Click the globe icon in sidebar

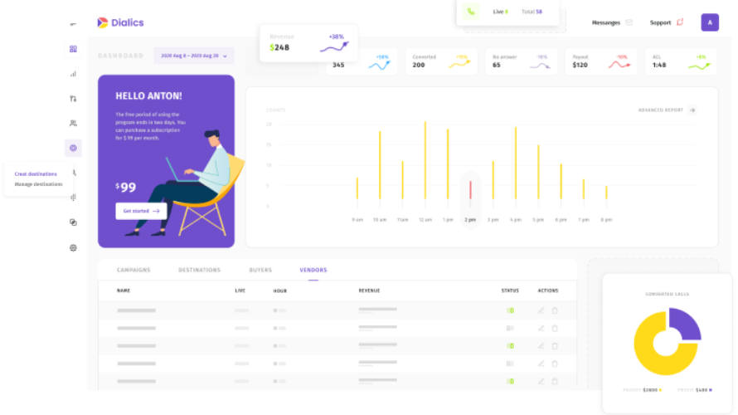coord(73,247)
